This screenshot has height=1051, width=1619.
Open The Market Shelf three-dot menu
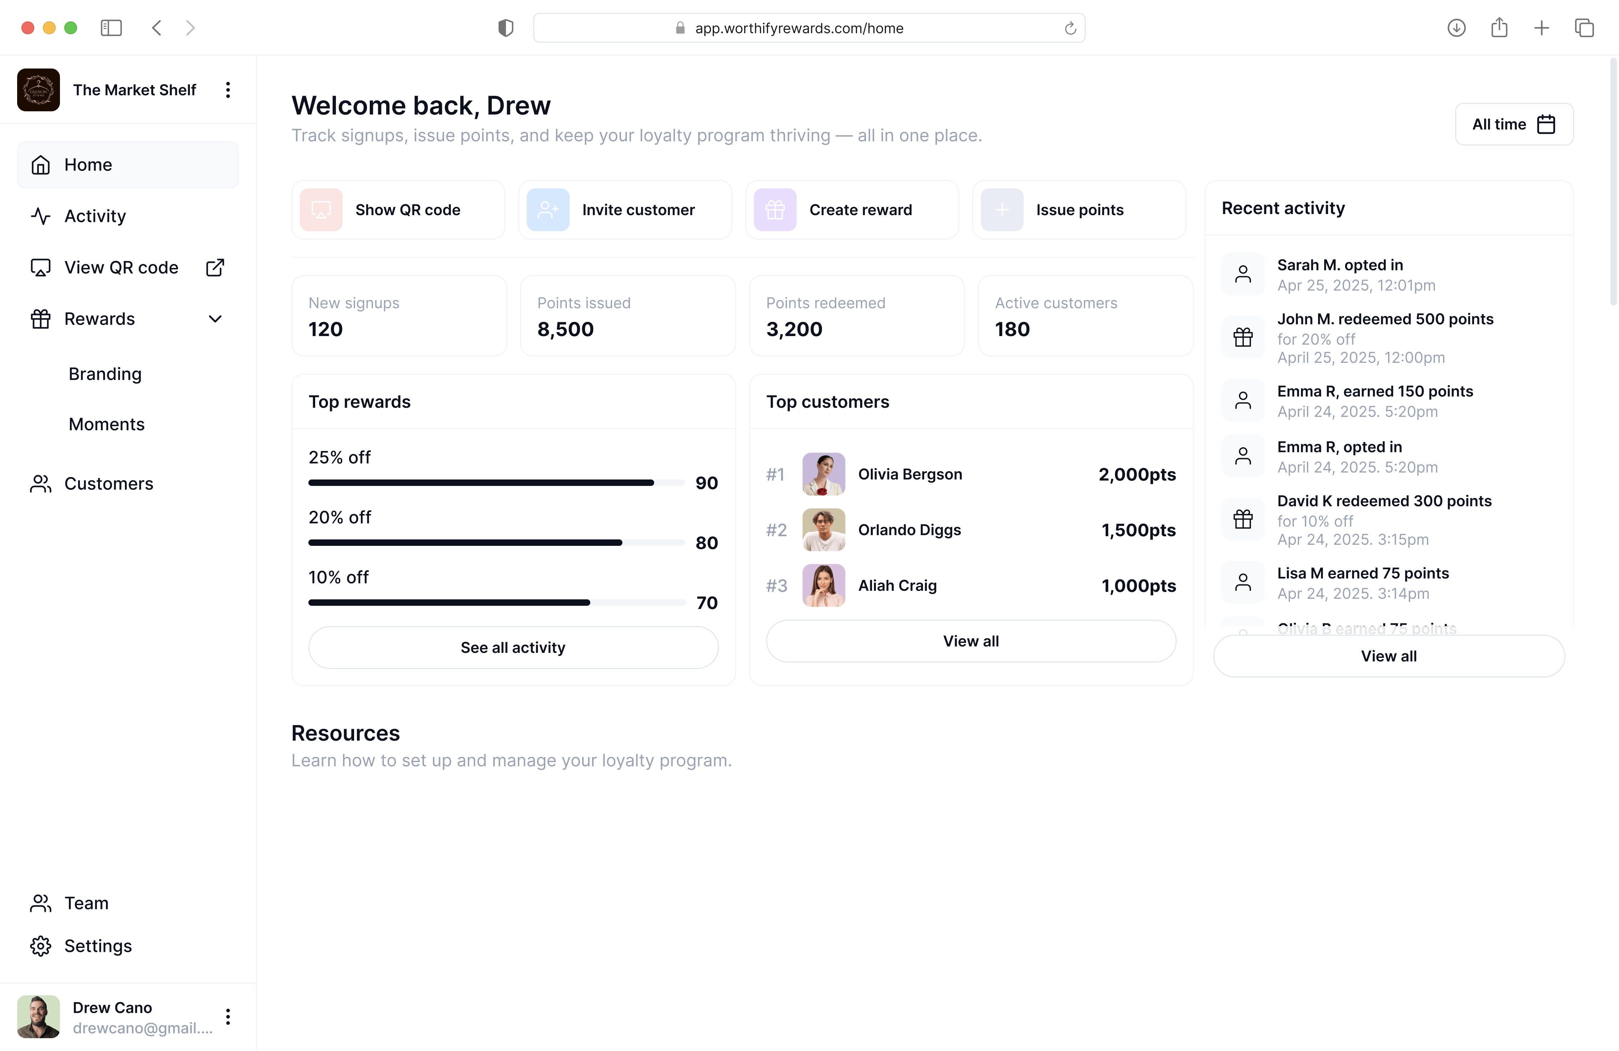pos(228,90)
